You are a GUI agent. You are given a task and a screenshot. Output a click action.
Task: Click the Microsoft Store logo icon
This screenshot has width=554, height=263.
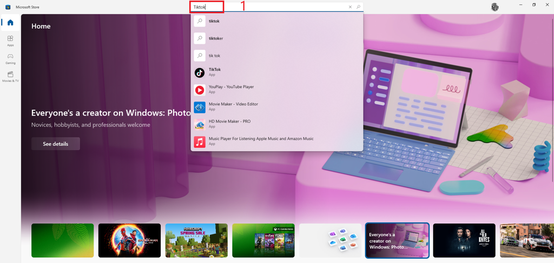click(8, 7)
